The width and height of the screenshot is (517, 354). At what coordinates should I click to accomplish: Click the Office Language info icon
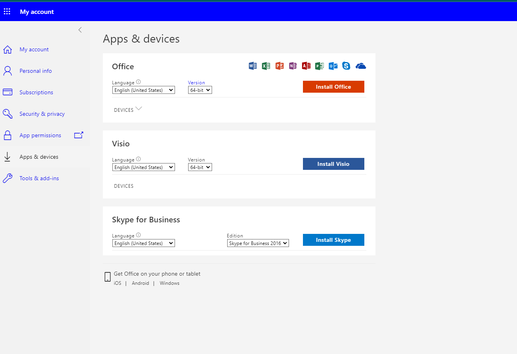coord(138,82)
